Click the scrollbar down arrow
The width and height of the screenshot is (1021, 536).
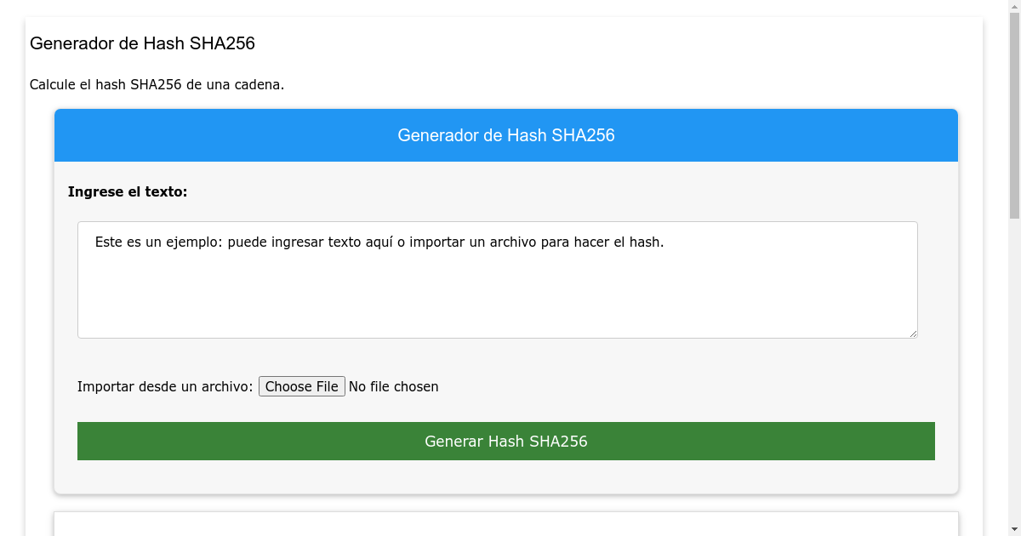[1013, 528]
